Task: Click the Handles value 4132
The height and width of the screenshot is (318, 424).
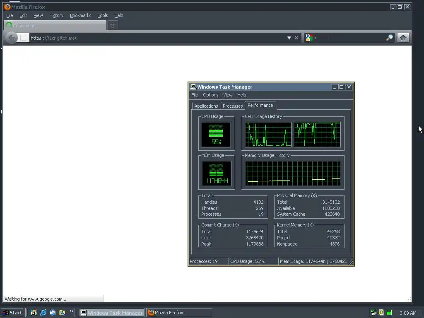Action: (258, 202)
